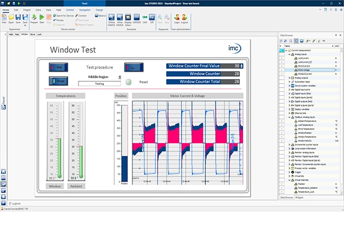Collapse the Analog inputs node
The image size is (344, 229).
(x=290, y=54)
